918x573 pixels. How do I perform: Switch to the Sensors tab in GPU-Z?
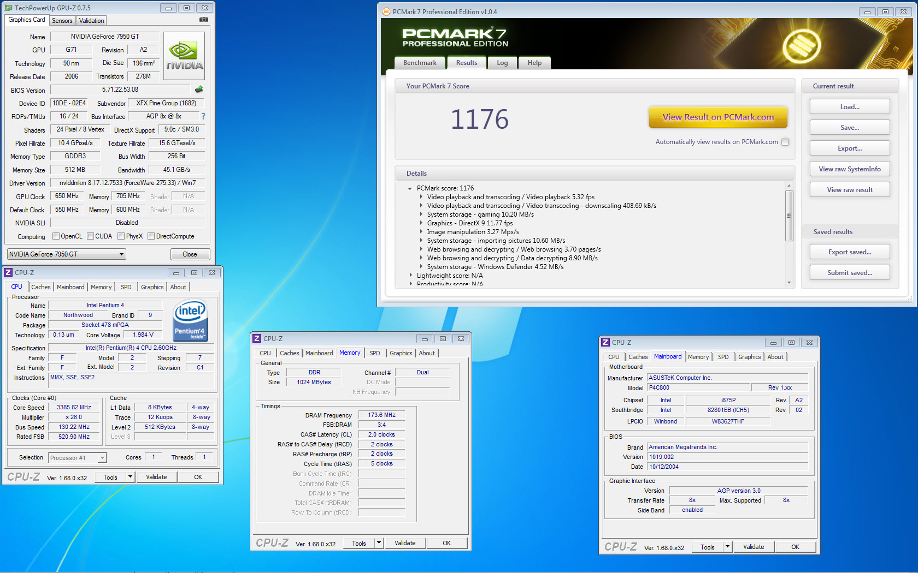pos(62,21)
